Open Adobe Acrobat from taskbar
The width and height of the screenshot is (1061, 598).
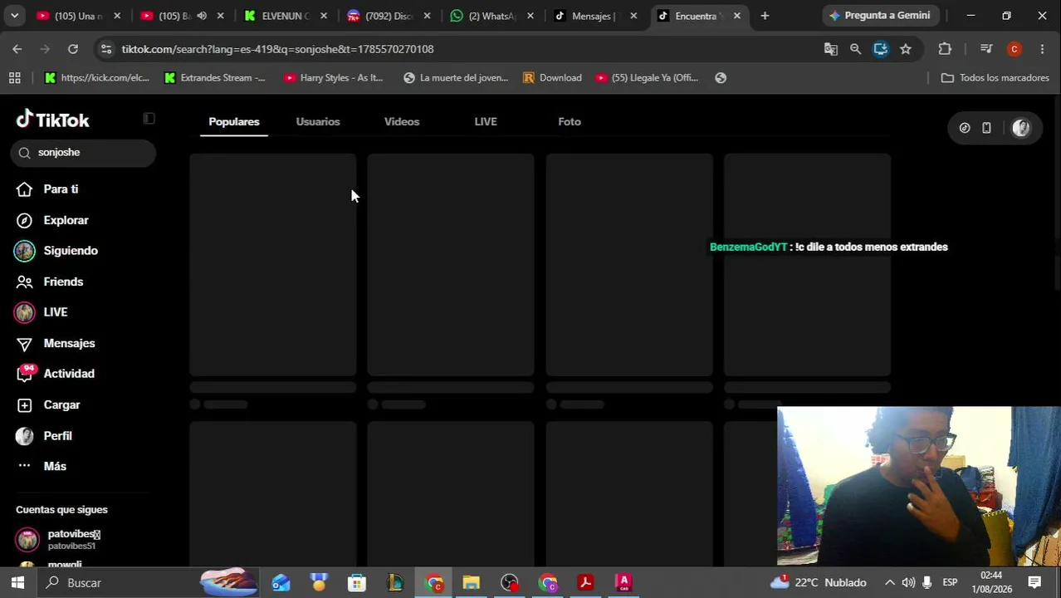click(585, 583)
